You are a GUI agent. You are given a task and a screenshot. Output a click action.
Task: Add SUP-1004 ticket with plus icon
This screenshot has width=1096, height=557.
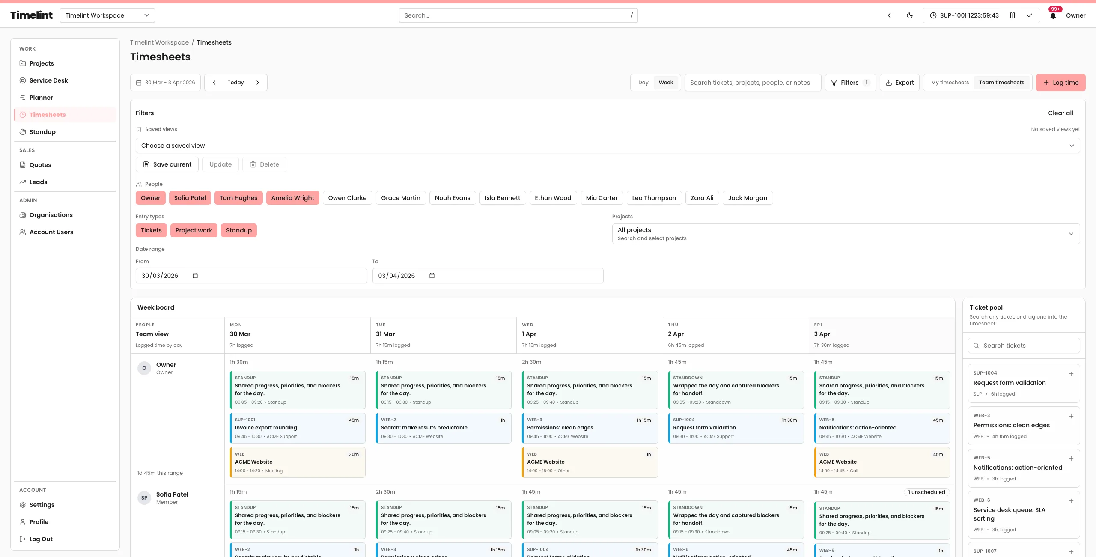click(1071, 374)
